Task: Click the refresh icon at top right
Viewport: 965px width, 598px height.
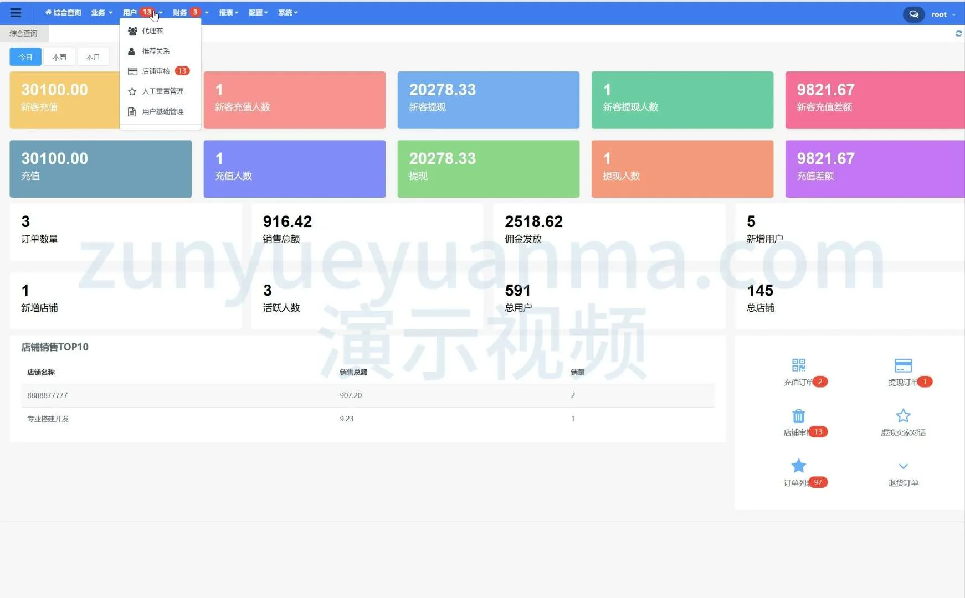Action: click(958, 34)
